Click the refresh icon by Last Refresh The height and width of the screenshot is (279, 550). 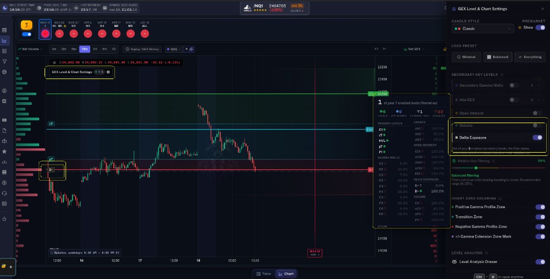[76, 8]
